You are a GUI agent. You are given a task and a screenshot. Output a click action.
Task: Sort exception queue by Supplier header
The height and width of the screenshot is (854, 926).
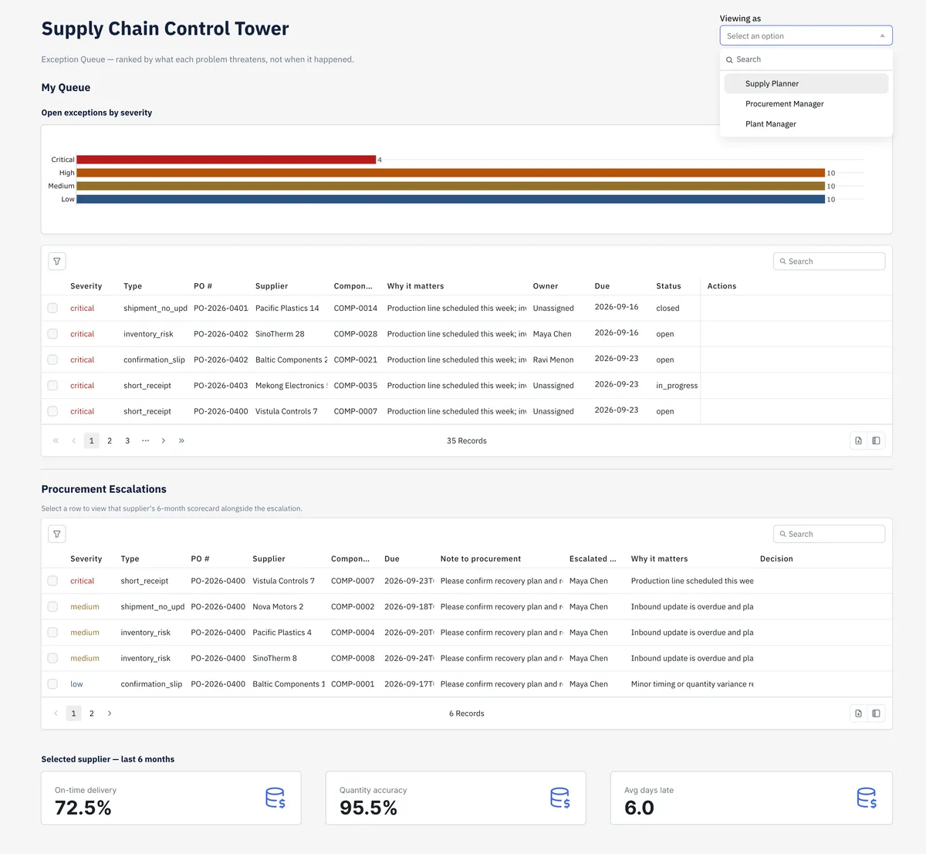[272, 286]
